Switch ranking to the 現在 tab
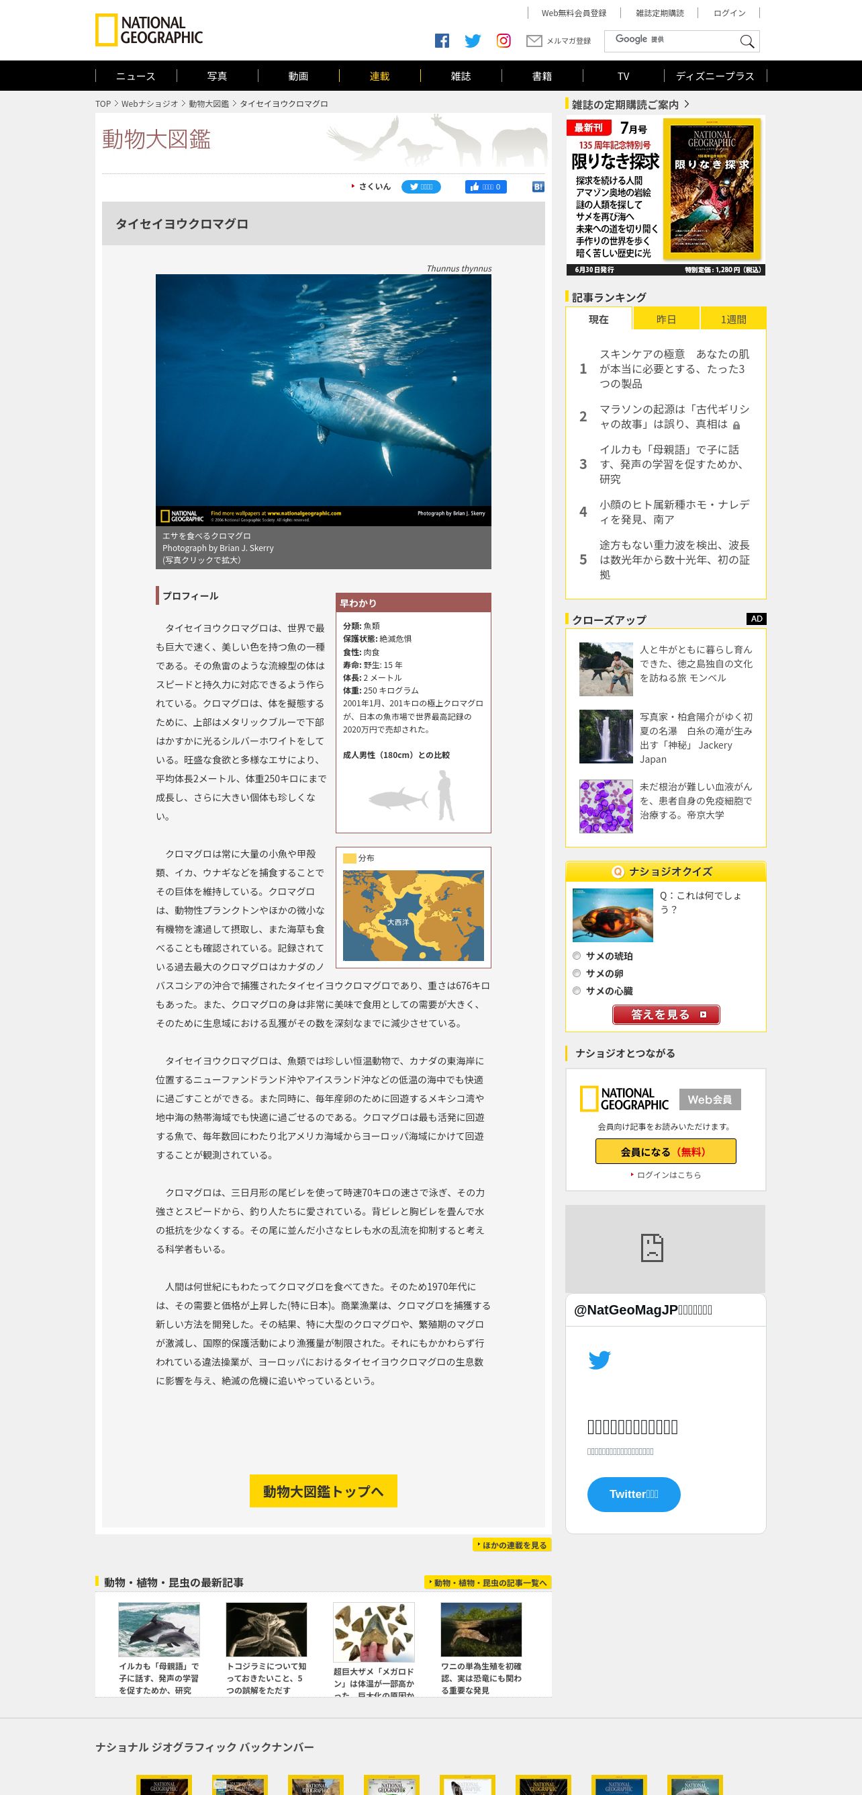The height and width of the screenshot is (1795, 862). pyautogui.click(x=599, y=319)
